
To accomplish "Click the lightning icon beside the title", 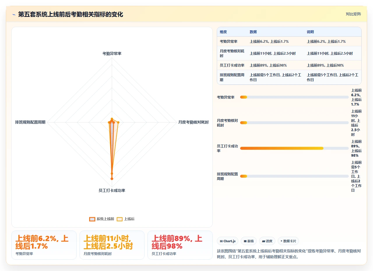I will point(14,14).
